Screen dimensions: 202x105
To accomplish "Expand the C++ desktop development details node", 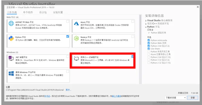I will click(146, 24).
